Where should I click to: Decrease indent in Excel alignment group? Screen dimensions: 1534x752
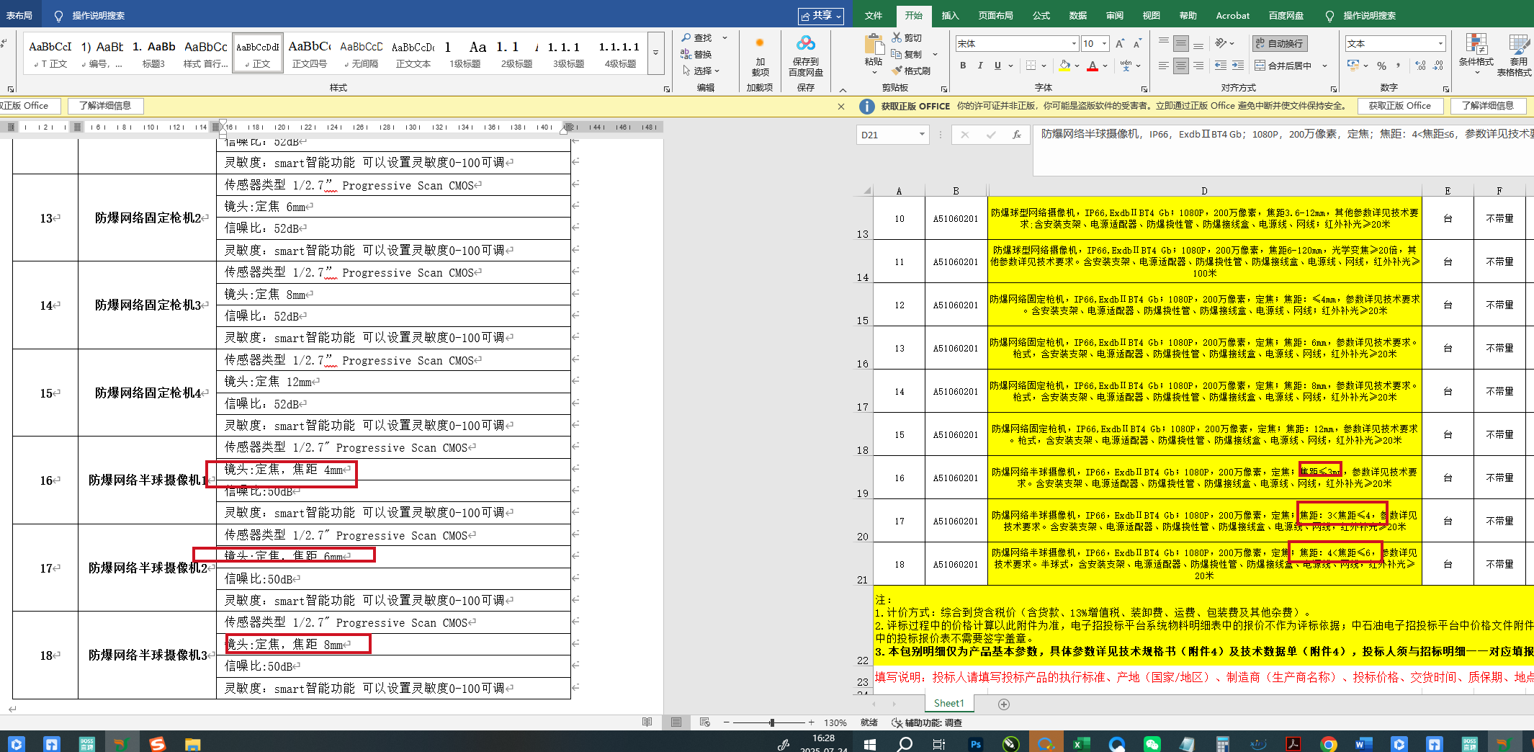[1221, 66]
